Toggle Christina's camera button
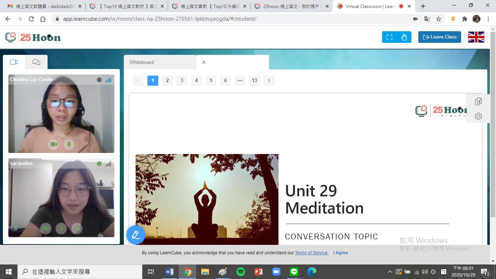This screenshot has height=279, width=496. pyautogui.click(x=53, y=144)
